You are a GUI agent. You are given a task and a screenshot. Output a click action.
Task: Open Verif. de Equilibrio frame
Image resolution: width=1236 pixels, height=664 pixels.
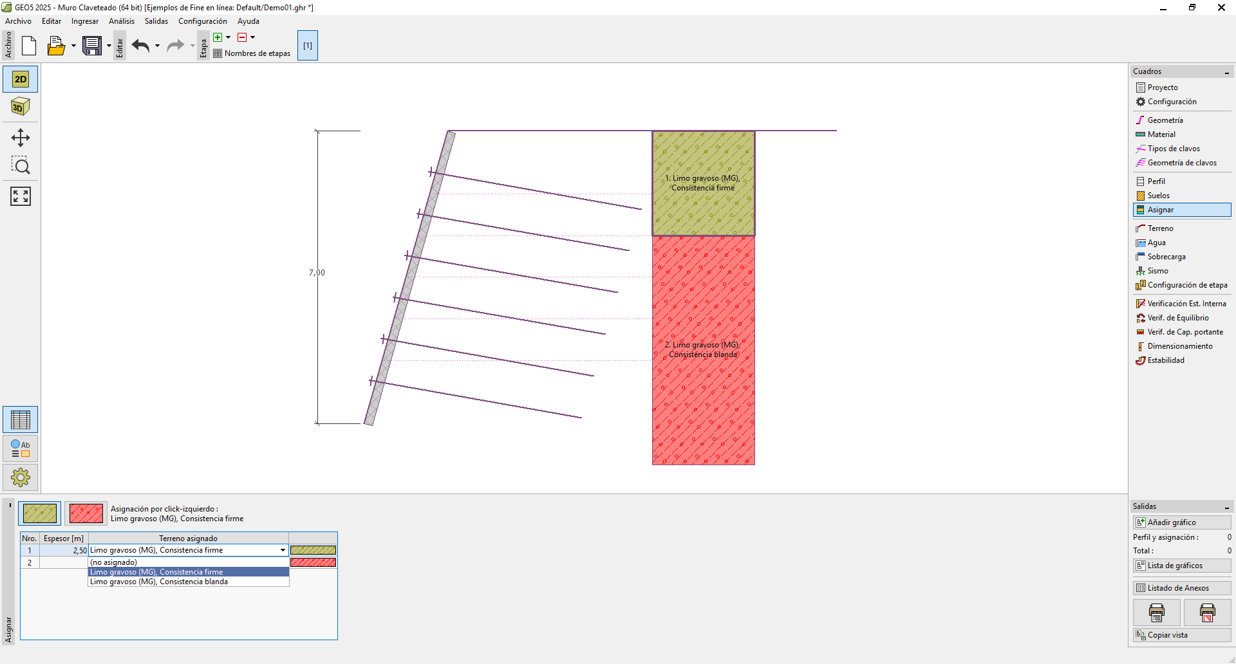(1182, 318)
